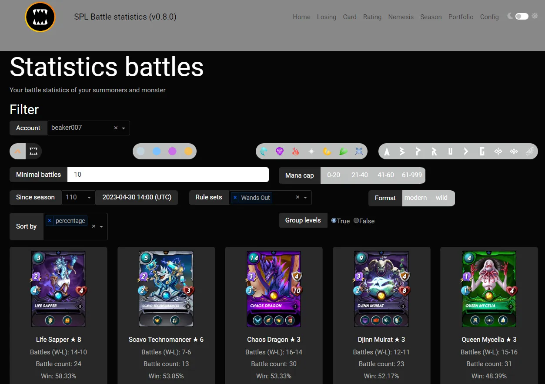545x384 pixels.
Task: Open the Chaos Dragon card image
Action: tap(274, 289)
